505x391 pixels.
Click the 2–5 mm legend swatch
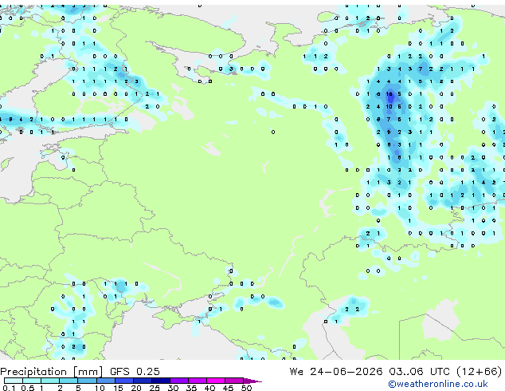(x=69, y=381)
